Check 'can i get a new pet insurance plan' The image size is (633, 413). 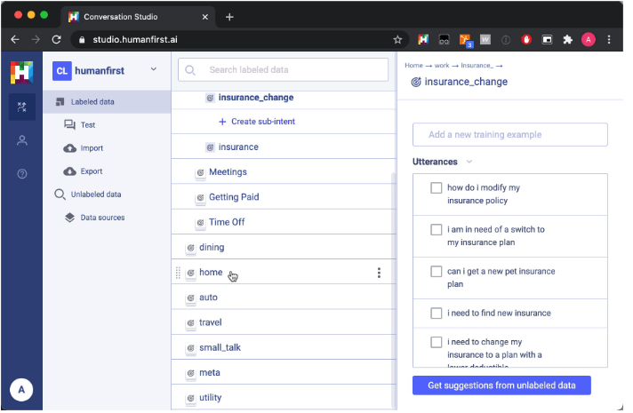[x=437, y=272]
